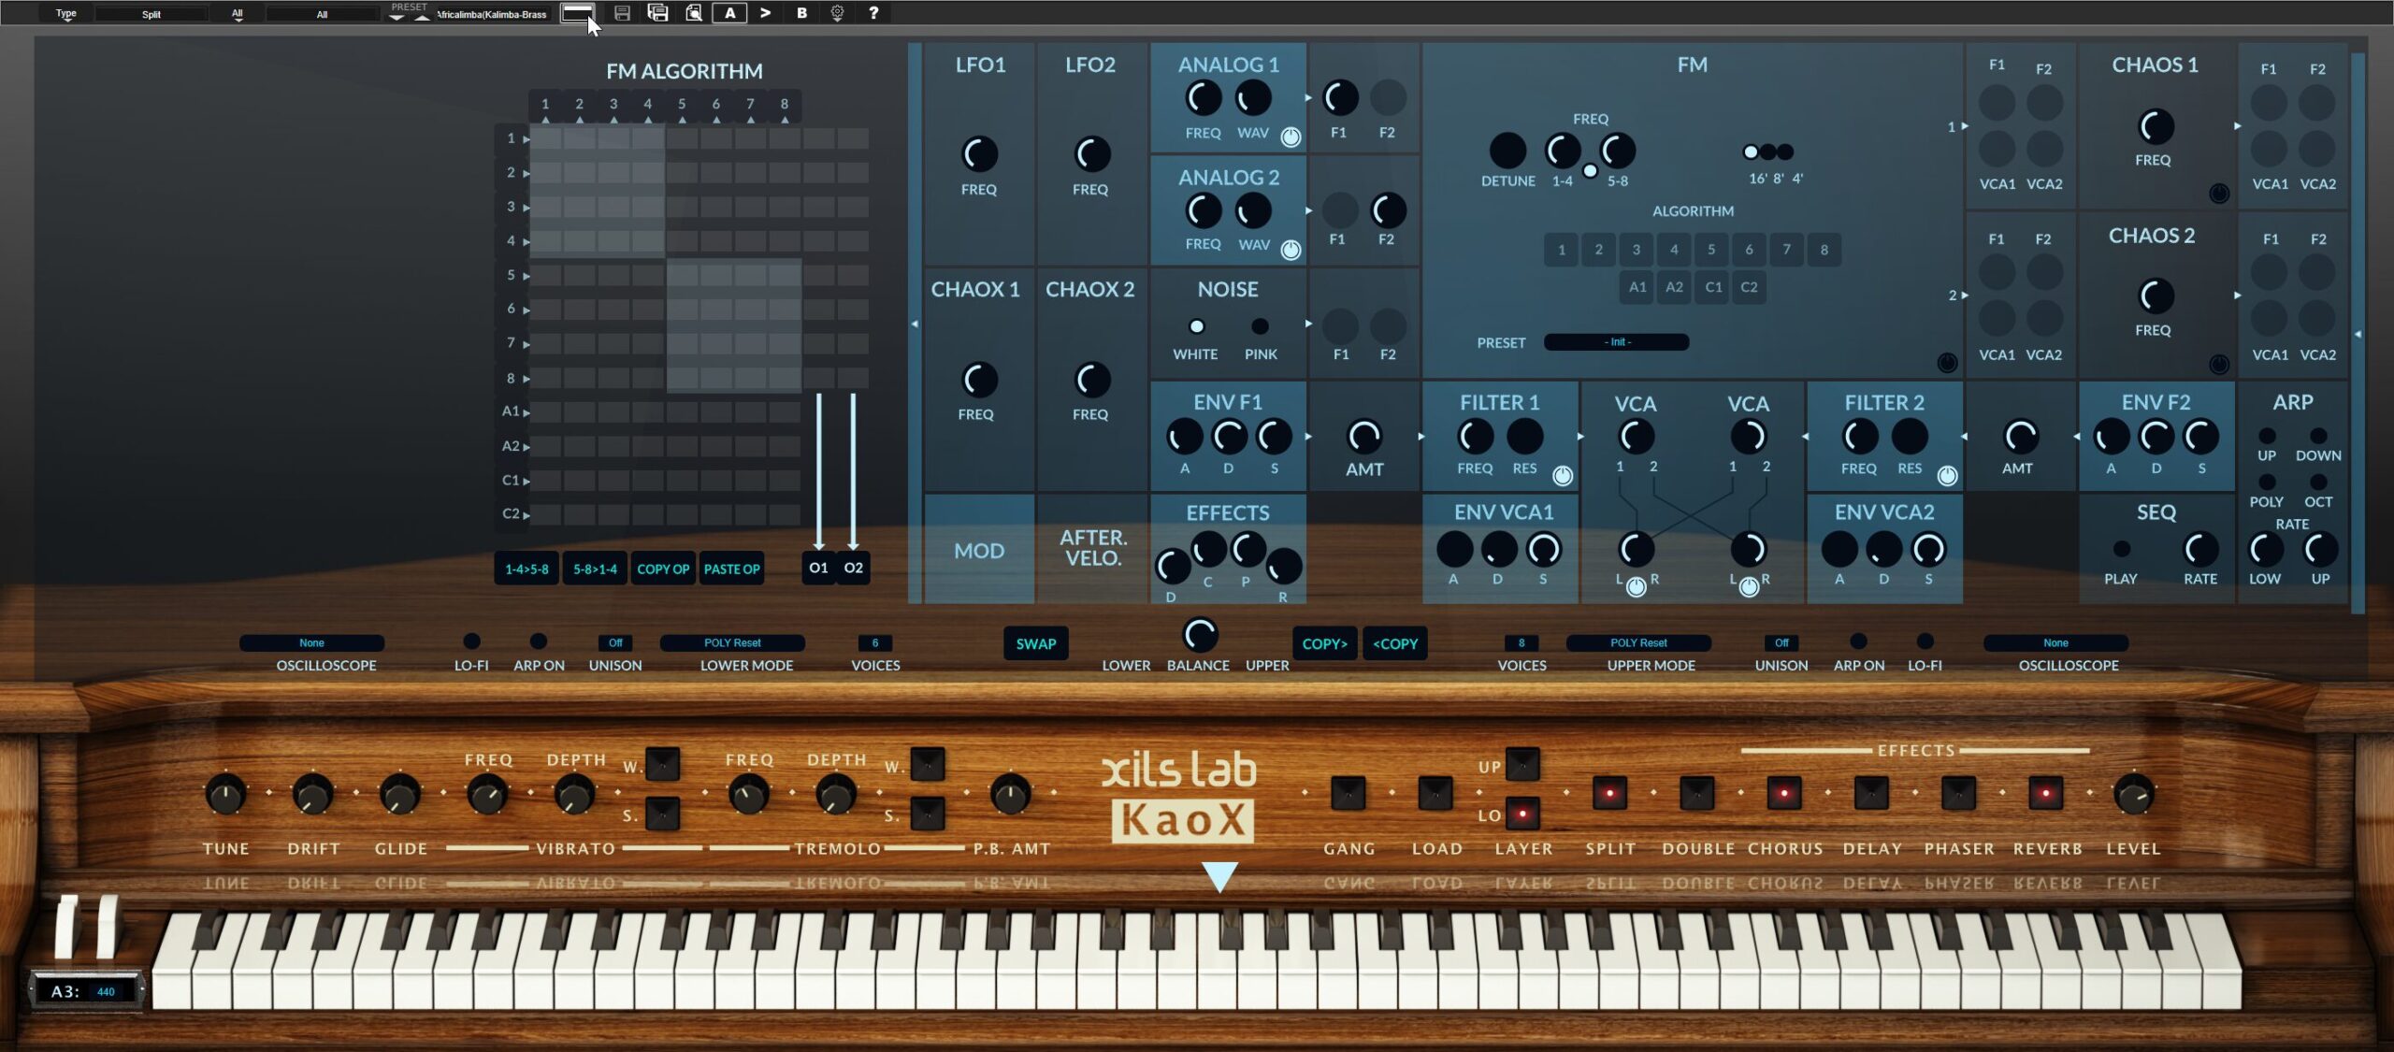This screenshot has height=1052, width=2394.
Task: Open the upper OSCILLOSCOPE None dropdown
Action: click(2055, 643)
